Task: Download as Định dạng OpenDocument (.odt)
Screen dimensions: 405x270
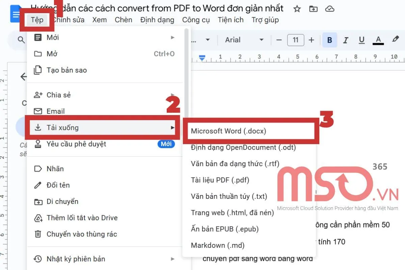Action: click(249, 147)
